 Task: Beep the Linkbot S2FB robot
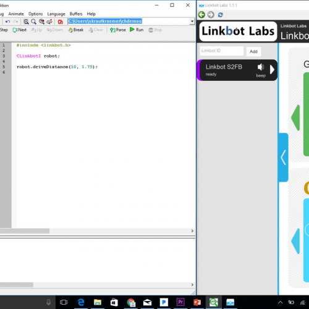click(261, 70)
